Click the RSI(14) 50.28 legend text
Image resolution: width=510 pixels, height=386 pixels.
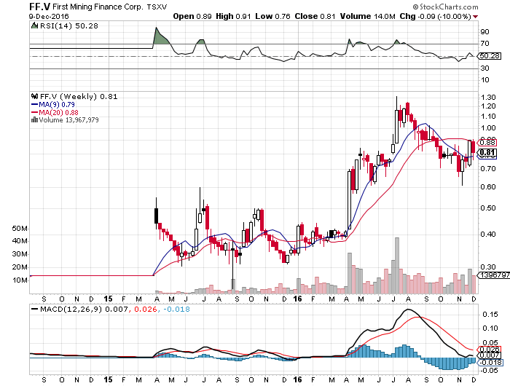[x=69, y=26]
